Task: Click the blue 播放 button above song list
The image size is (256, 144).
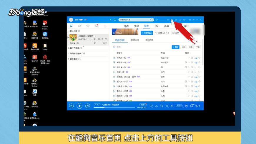Action: [175, 47]
